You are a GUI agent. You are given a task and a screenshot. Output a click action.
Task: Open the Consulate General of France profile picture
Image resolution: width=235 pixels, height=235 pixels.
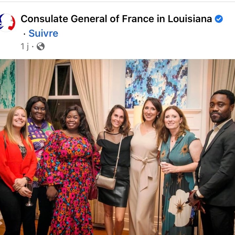[x=7, y=22]
